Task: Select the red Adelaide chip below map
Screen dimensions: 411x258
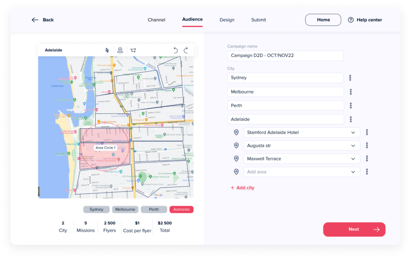Action: click(181, 209)
